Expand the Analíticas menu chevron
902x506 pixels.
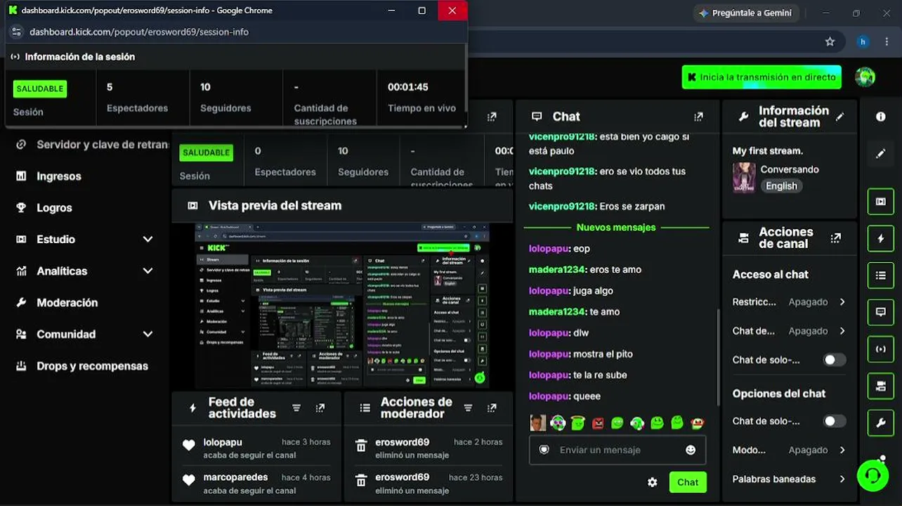click(148, 271)
